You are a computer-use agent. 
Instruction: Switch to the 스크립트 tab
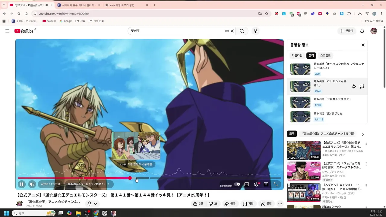pyautogui.click(x=325, y=55)
